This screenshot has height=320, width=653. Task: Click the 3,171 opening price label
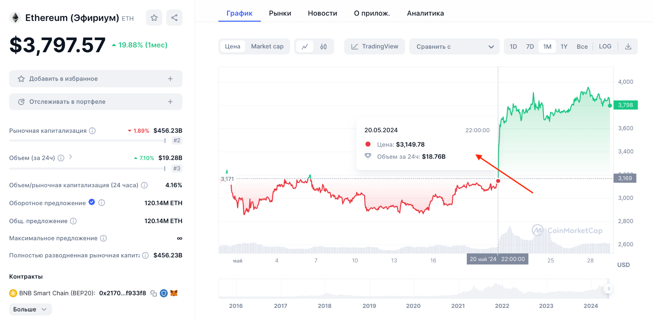coord(227,179)
